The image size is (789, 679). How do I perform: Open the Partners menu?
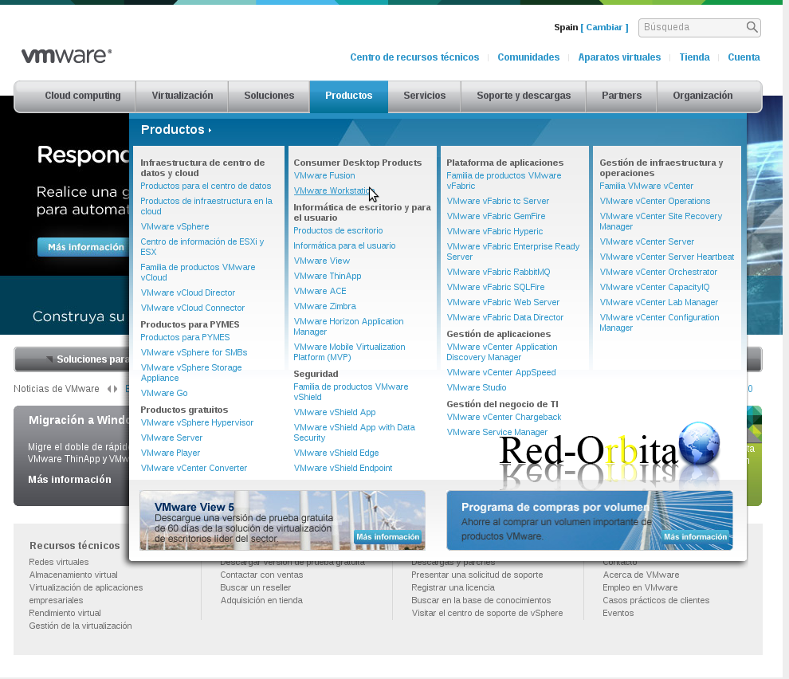point(622,96)
